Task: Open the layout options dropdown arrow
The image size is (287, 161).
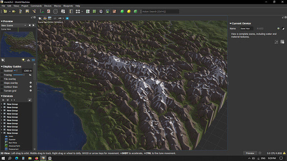Action: pos(82,12)
